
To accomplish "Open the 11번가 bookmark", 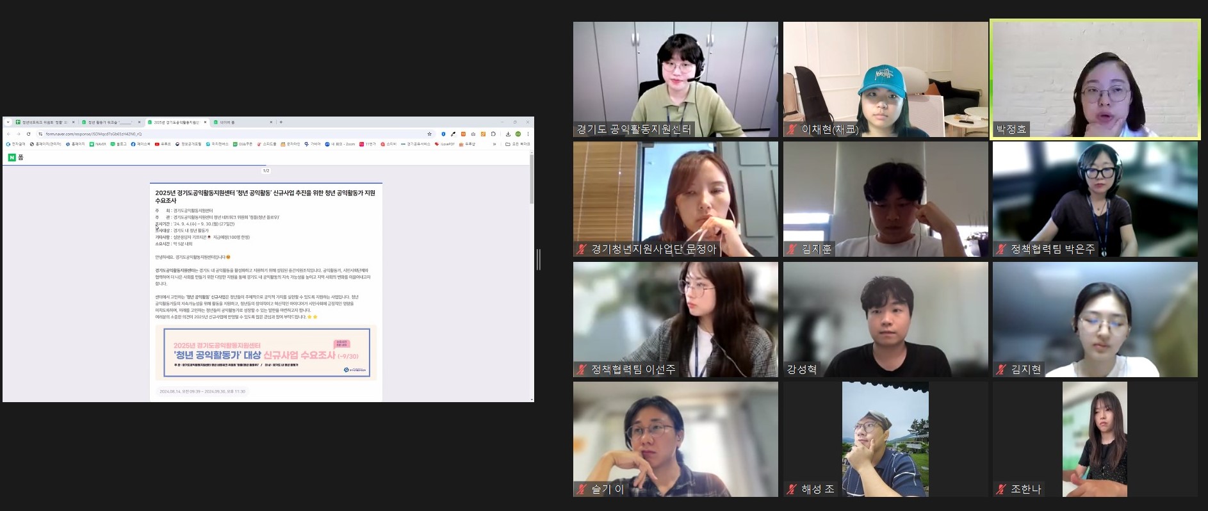I will (368, 144).
